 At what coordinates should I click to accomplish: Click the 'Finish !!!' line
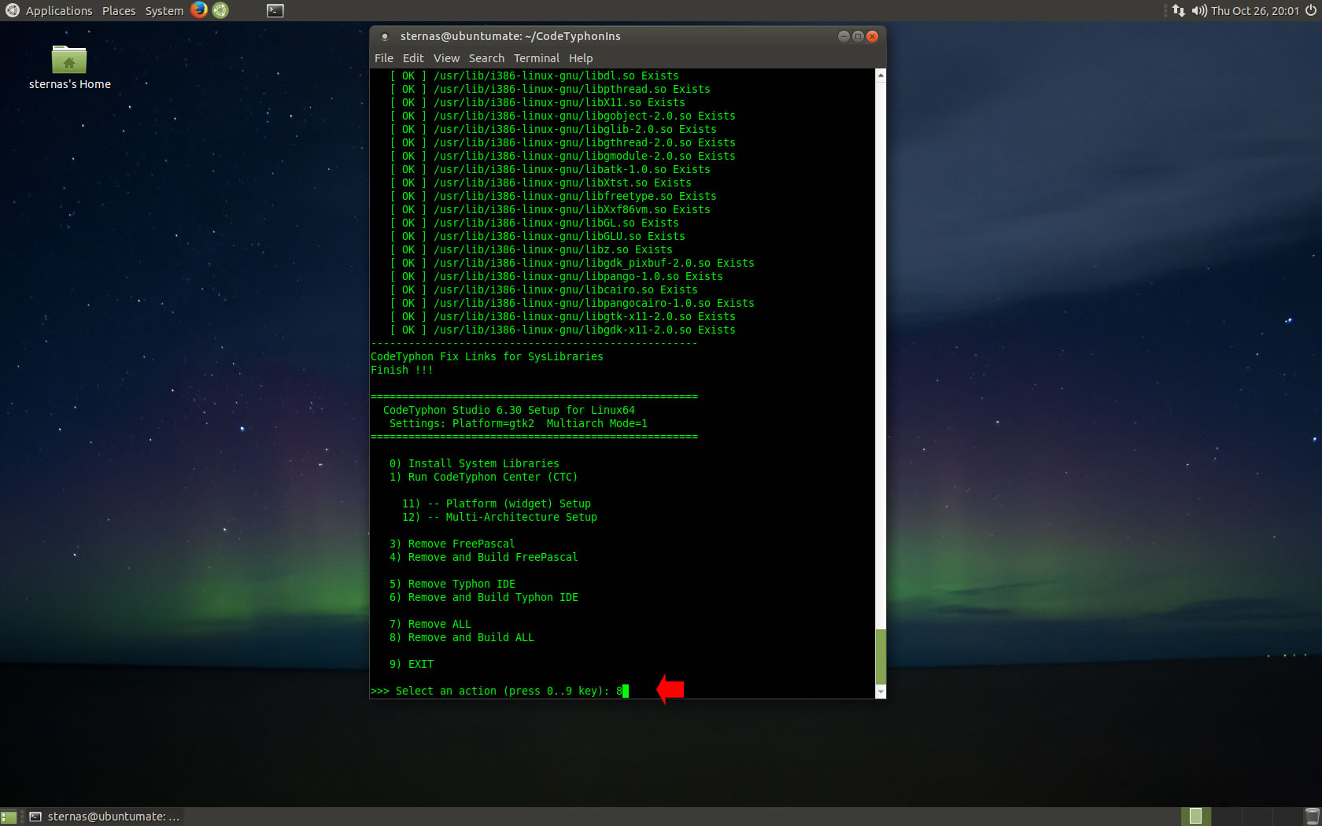click(x=402, y=370)
